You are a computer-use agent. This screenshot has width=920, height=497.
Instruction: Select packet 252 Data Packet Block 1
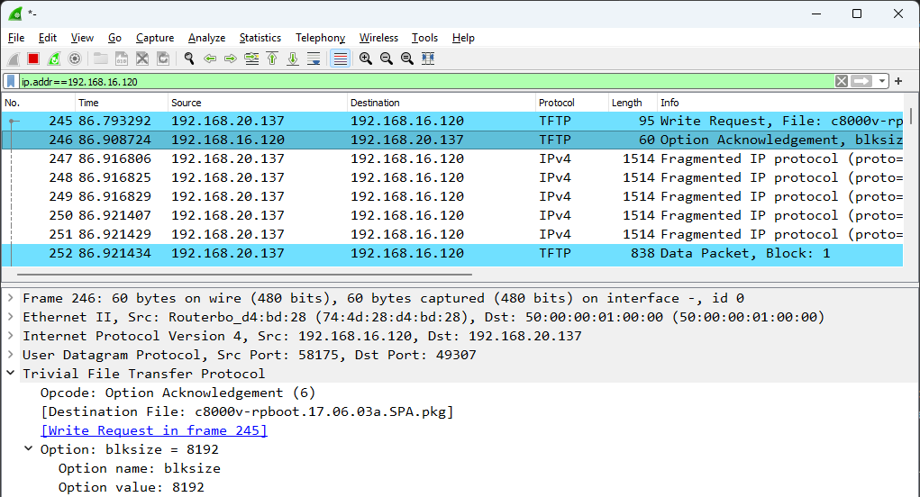(452, 253)
